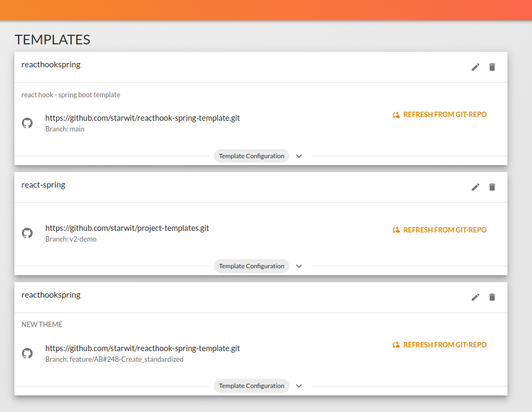
Task: Refresh from git-repo for main branch template
Action: (440, 114)
